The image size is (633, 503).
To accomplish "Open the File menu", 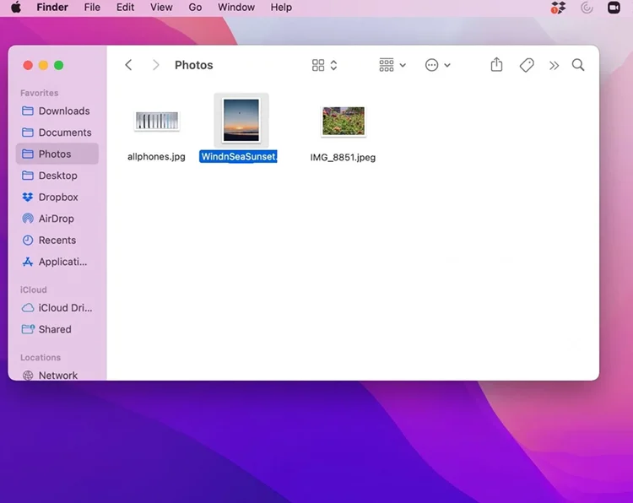I will [92, 8].
